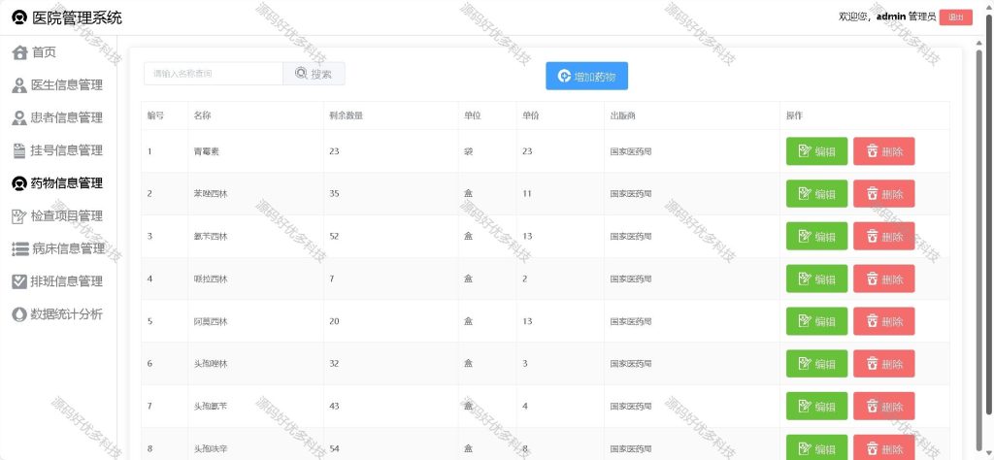Click the admin username in the header
The height and width of the screenshot is (460, 994).
coord(891,17)
